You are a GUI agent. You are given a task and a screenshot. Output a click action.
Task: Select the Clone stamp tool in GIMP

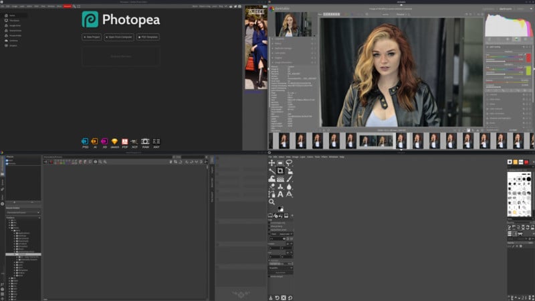[x=280, y=187]
